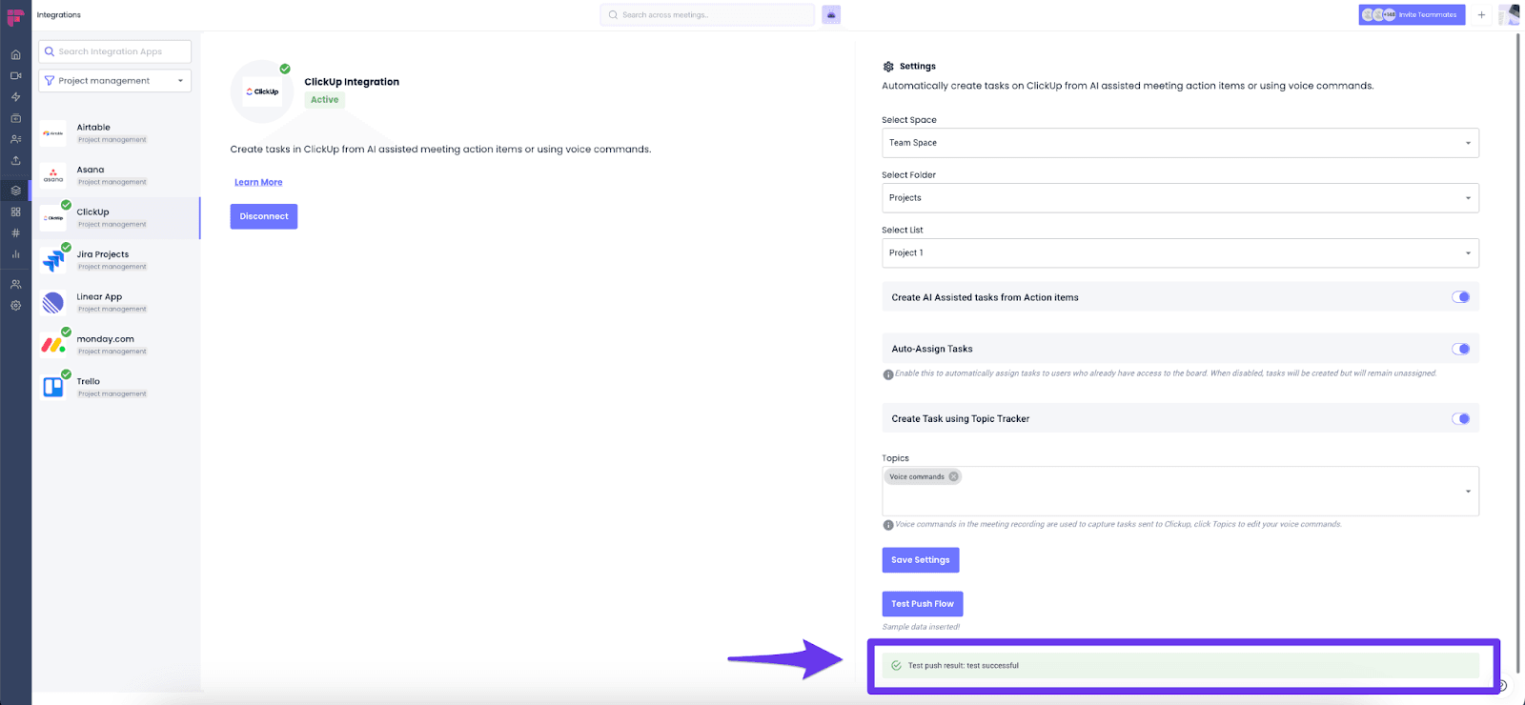Click the Integrations page title

[x=59, y=15]
